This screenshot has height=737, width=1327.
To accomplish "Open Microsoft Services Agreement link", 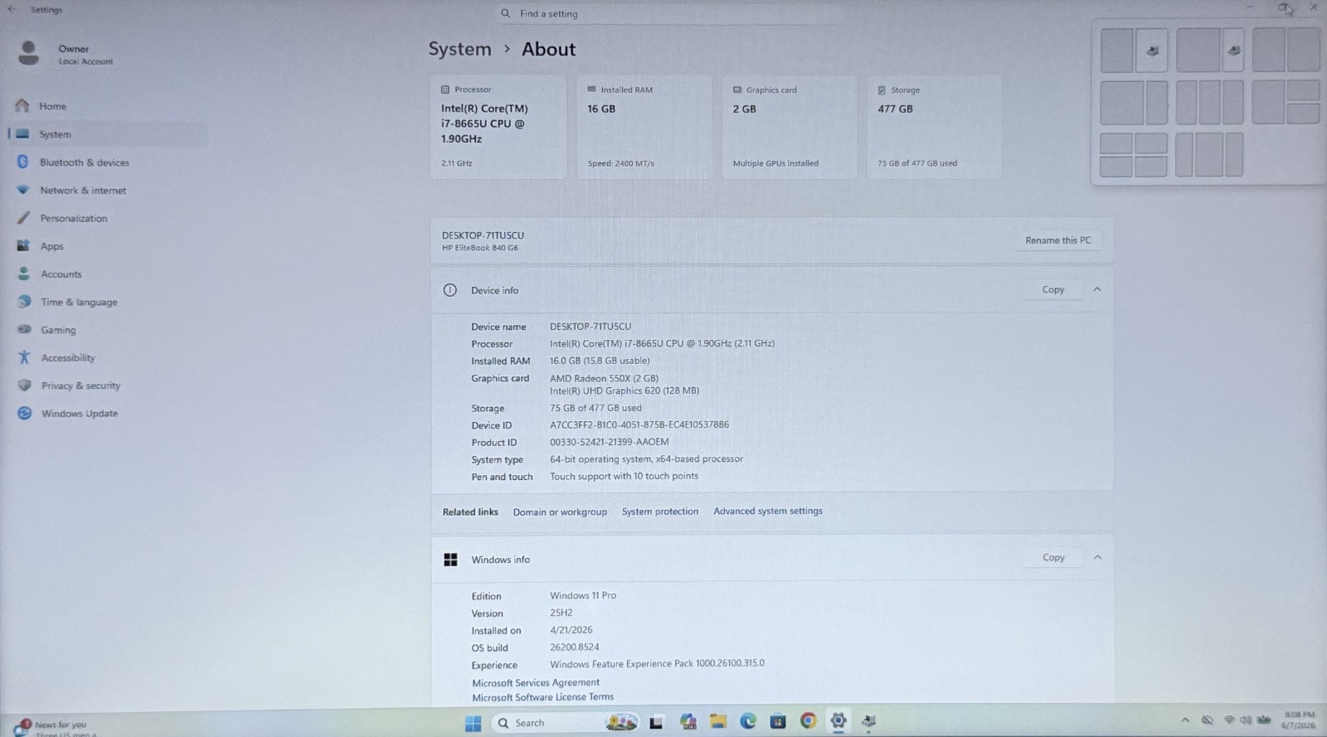I will (536, 683).
